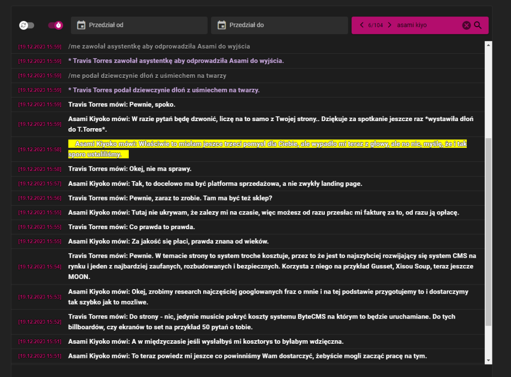This screenshot has width=511, height=377.
Task: Go to previous search result
Action: coord(362,25)
